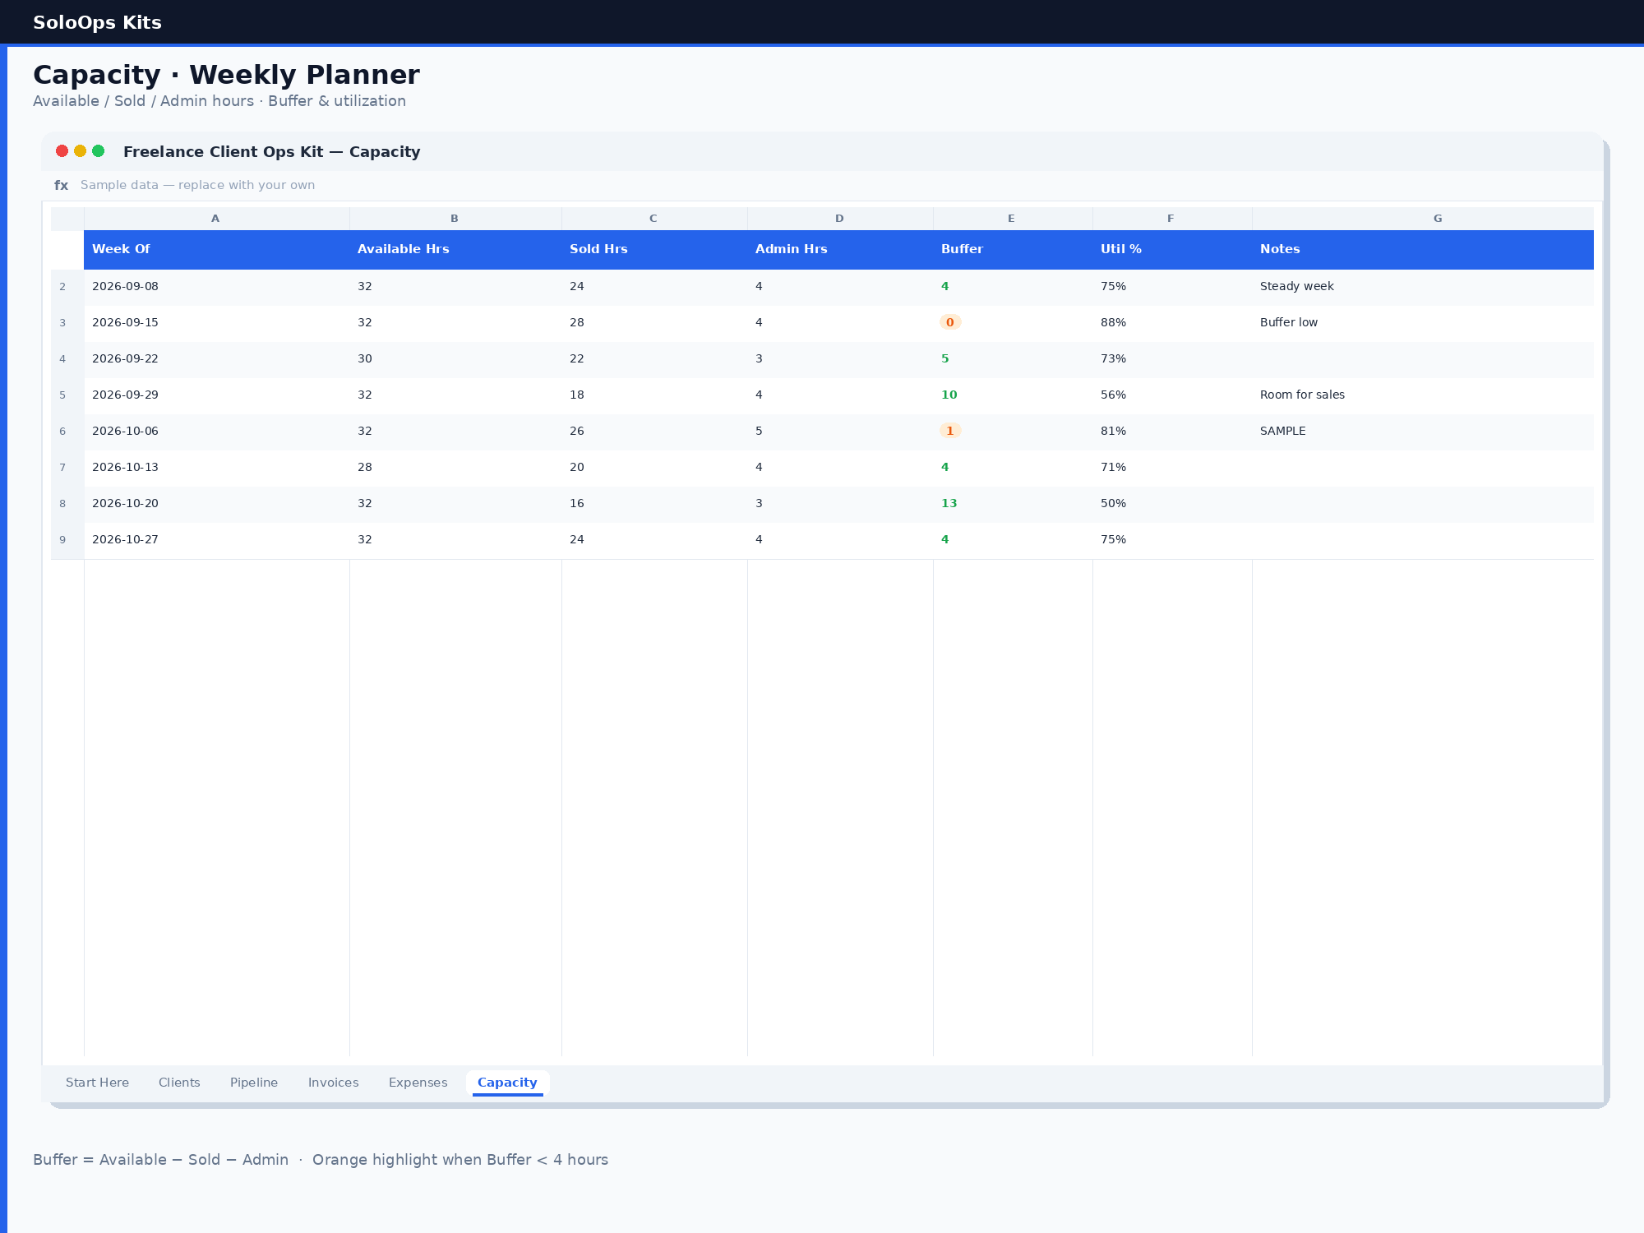Click the SAMPLE note cell

coord(1423,432)
